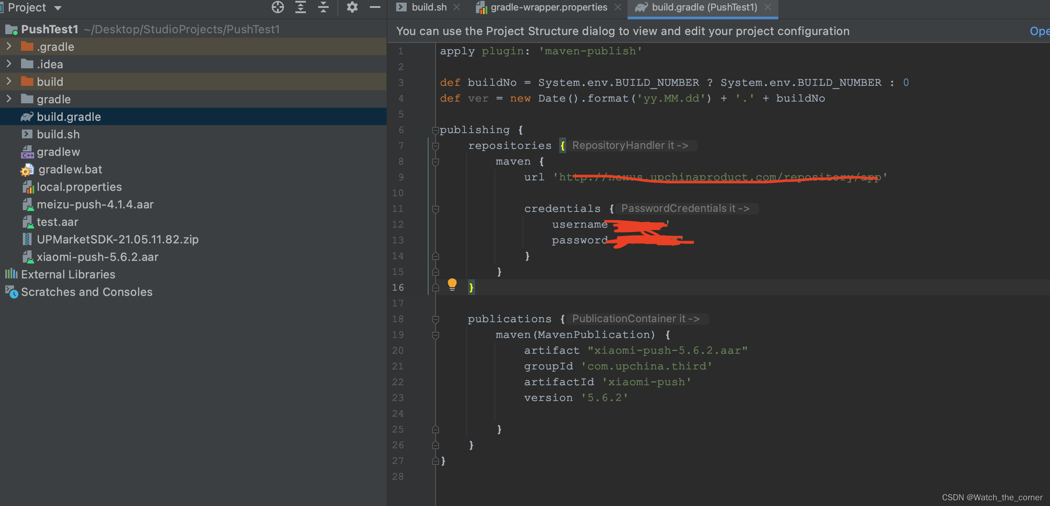
Task: Click the yellow lightbulb intention icon
Action: [x=452, y=285]
